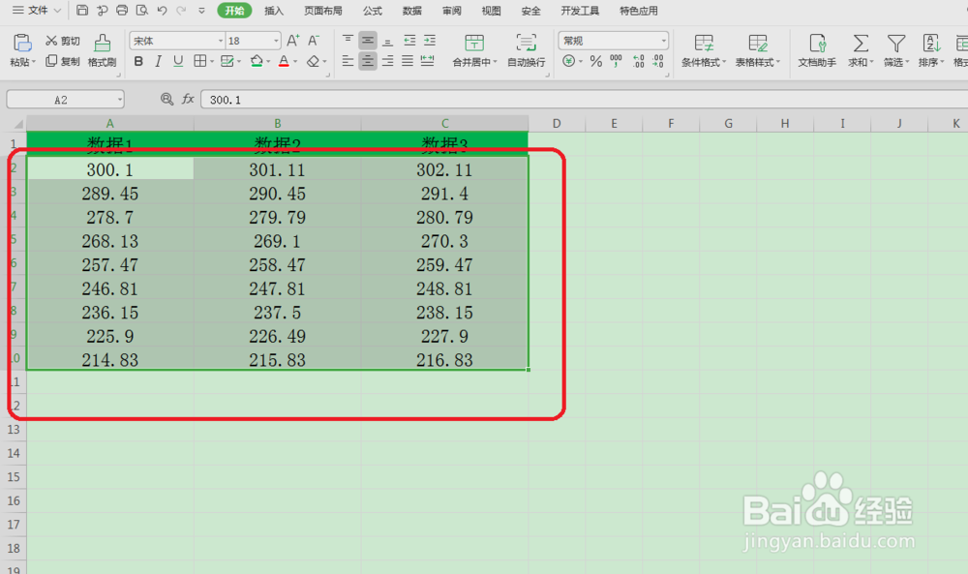The height and width of the screenshot is (574, 968).
Task: Click the formula bar showing 300.1
Action: 584,100
